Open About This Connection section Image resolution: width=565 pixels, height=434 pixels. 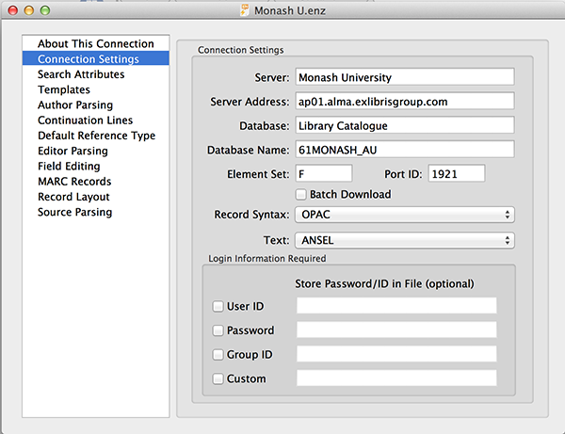point(95,43)
